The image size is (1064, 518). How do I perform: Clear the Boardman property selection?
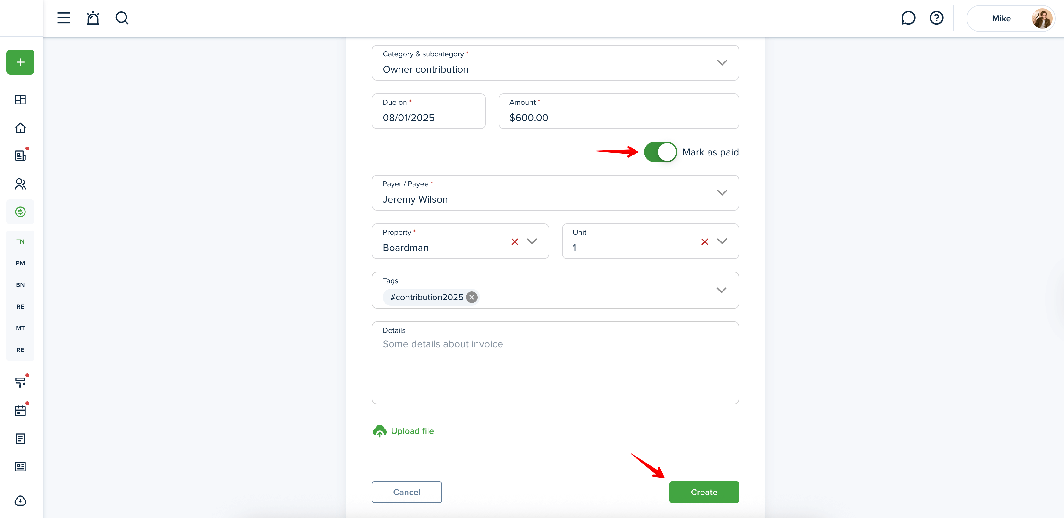(515, 242)
